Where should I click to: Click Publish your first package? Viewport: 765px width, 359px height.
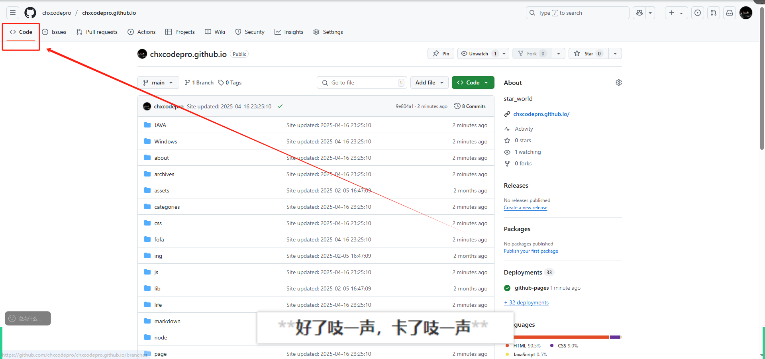[x=531, y=251]
